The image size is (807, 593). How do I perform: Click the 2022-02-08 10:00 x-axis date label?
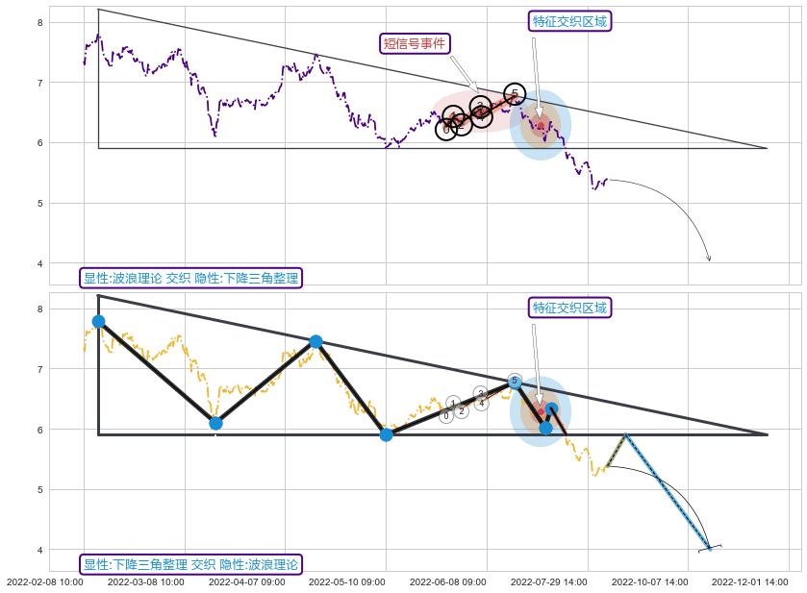(x=45, y=581)
